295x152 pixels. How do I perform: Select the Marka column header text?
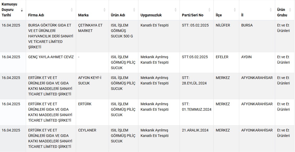tap(83, 15)
